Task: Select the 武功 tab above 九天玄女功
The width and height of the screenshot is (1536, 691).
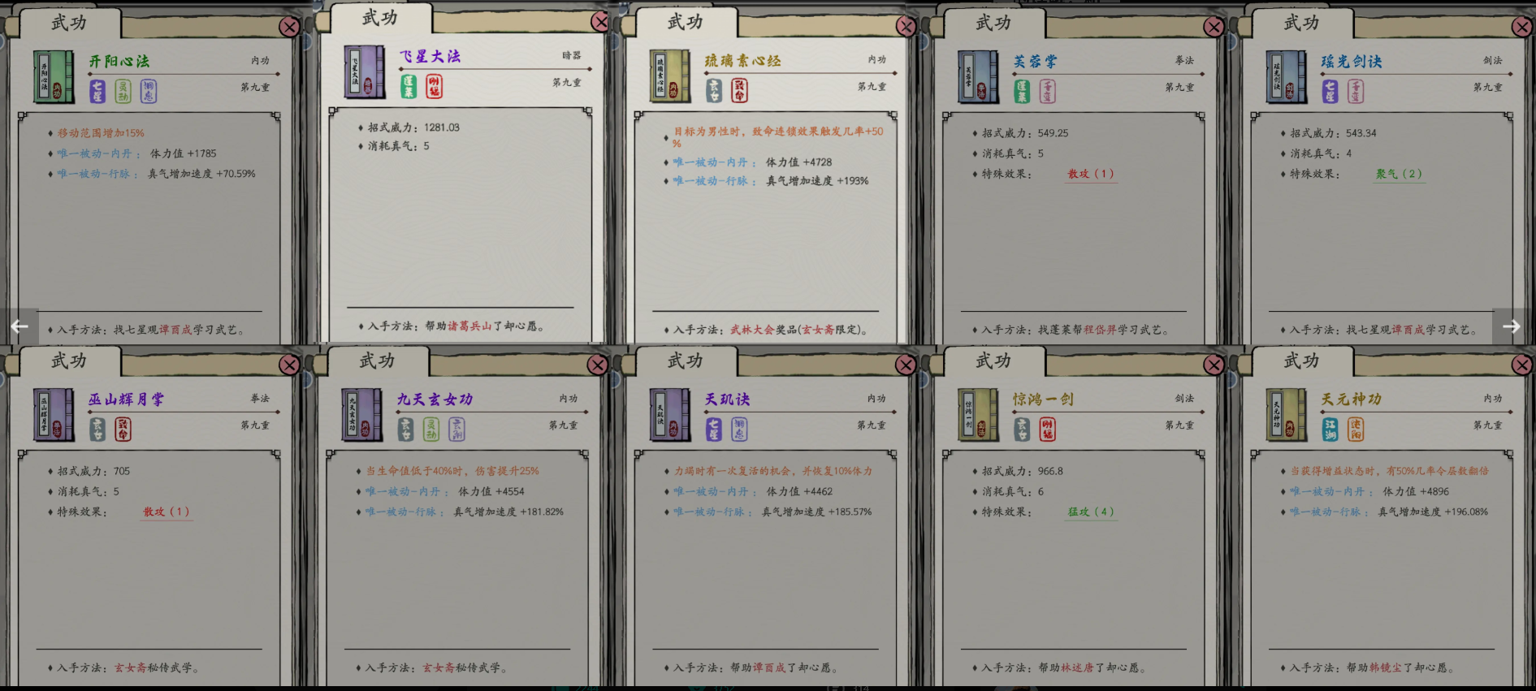Action: 377,361
